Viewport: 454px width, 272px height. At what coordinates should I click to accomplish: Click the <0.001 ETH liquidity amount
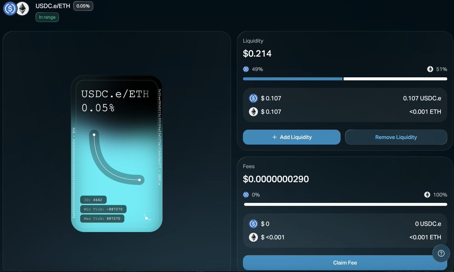(425, 112)
